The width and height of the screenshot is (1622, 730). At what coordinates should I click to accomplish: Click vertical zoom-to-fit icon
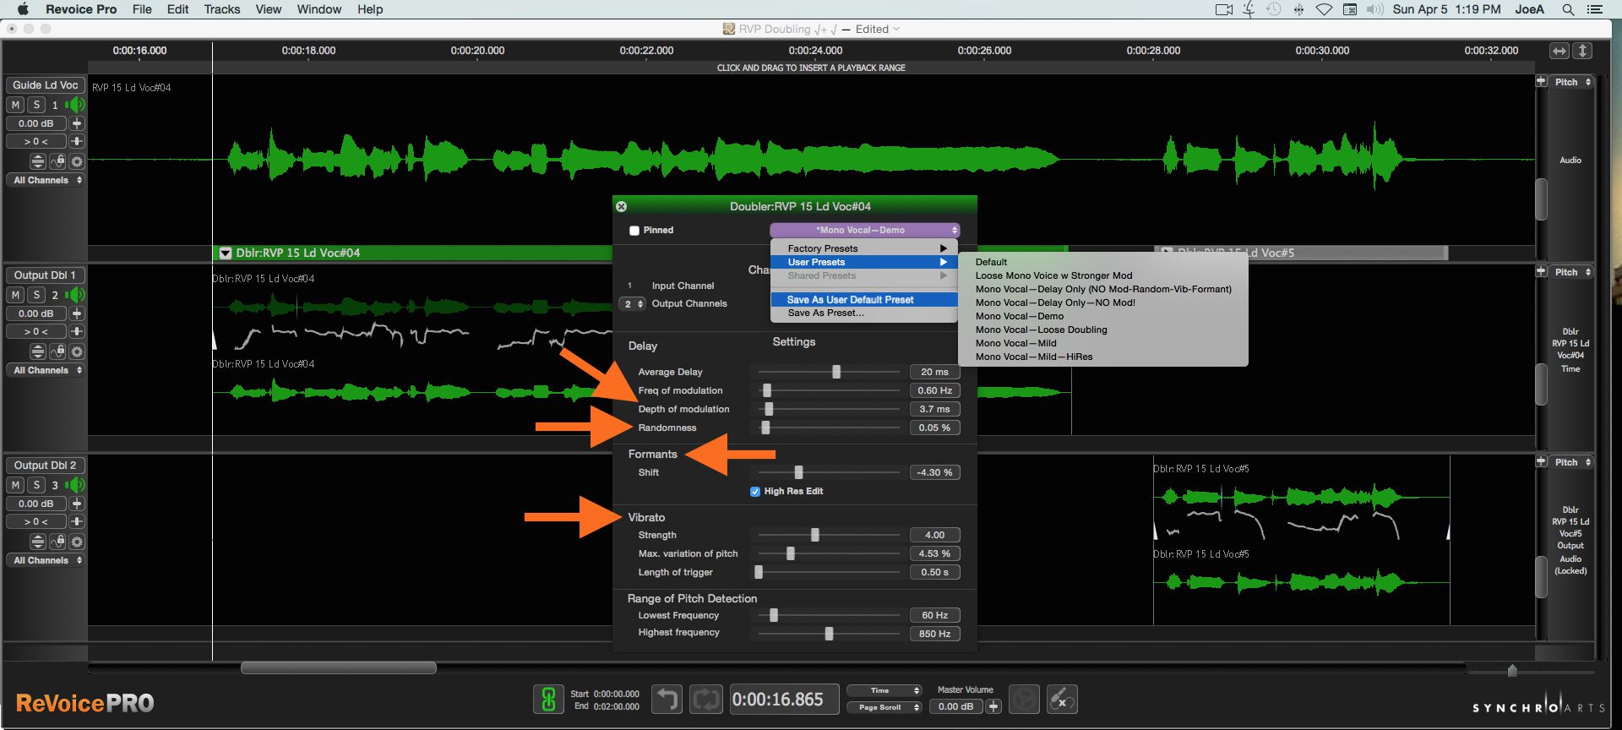coord(1582,51)
